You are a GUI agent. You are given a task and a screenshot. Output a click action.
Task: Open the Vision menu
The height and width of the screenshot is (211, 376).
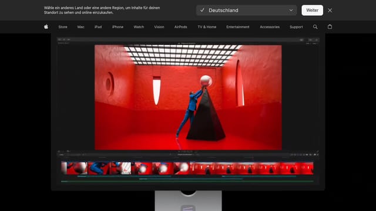159,27
